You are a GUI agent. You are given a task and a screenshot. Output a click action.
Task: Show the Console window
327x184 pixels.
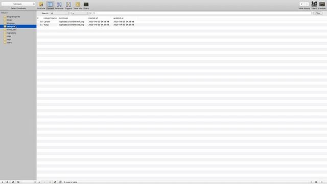(322, 6)
